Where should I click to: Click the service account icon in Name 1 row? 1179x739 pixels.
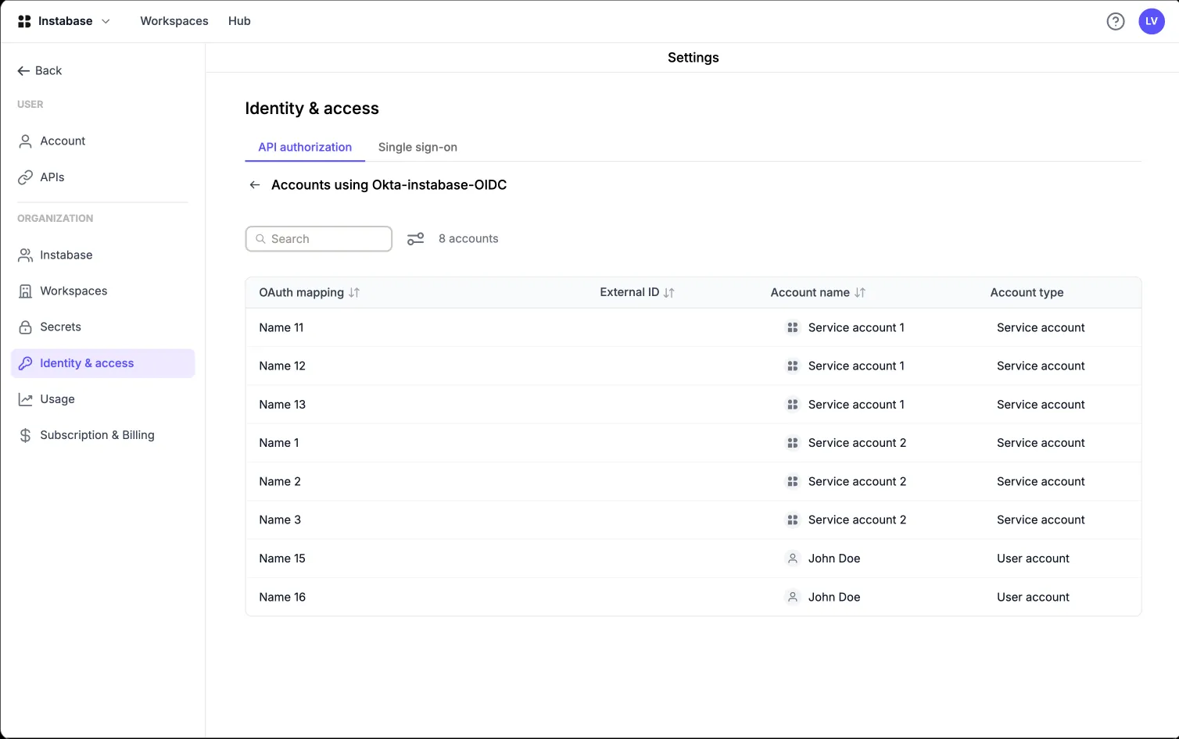(x=792, y=443)
